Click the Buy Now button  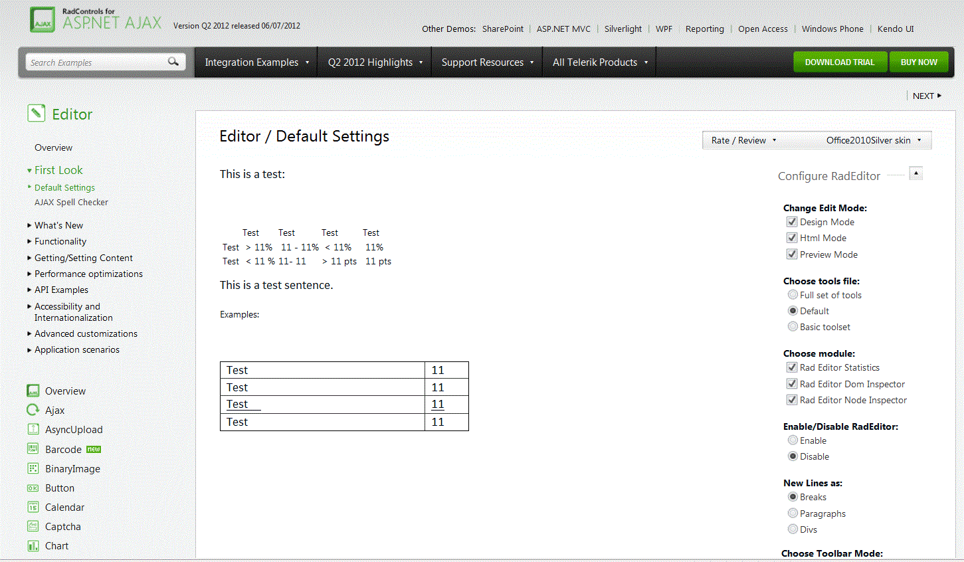(x=919, y=62)
